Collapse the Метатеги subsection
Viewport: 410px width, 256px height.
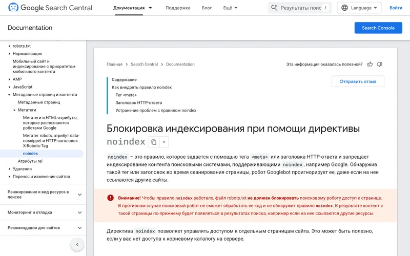click(x=14, y=110)
